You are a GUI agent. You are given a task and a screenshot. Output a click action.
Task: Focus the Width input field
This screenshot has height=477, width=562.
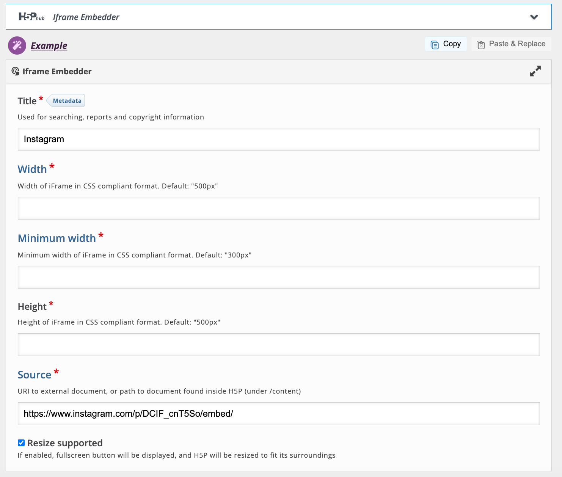point(279,208)
